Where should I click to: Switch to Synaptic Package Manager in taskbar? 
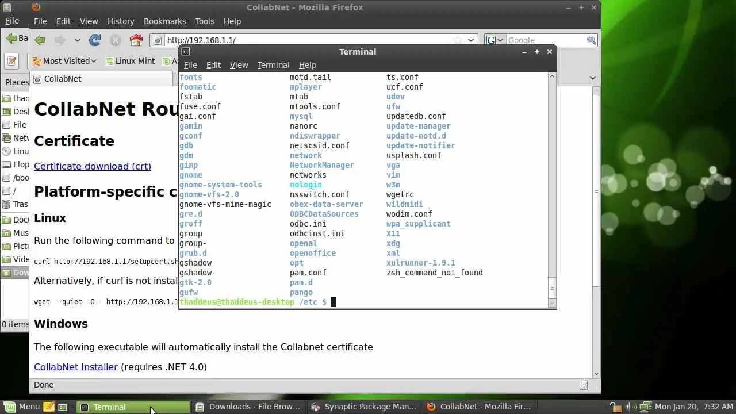pyautogui.click(x=364, y=407)
